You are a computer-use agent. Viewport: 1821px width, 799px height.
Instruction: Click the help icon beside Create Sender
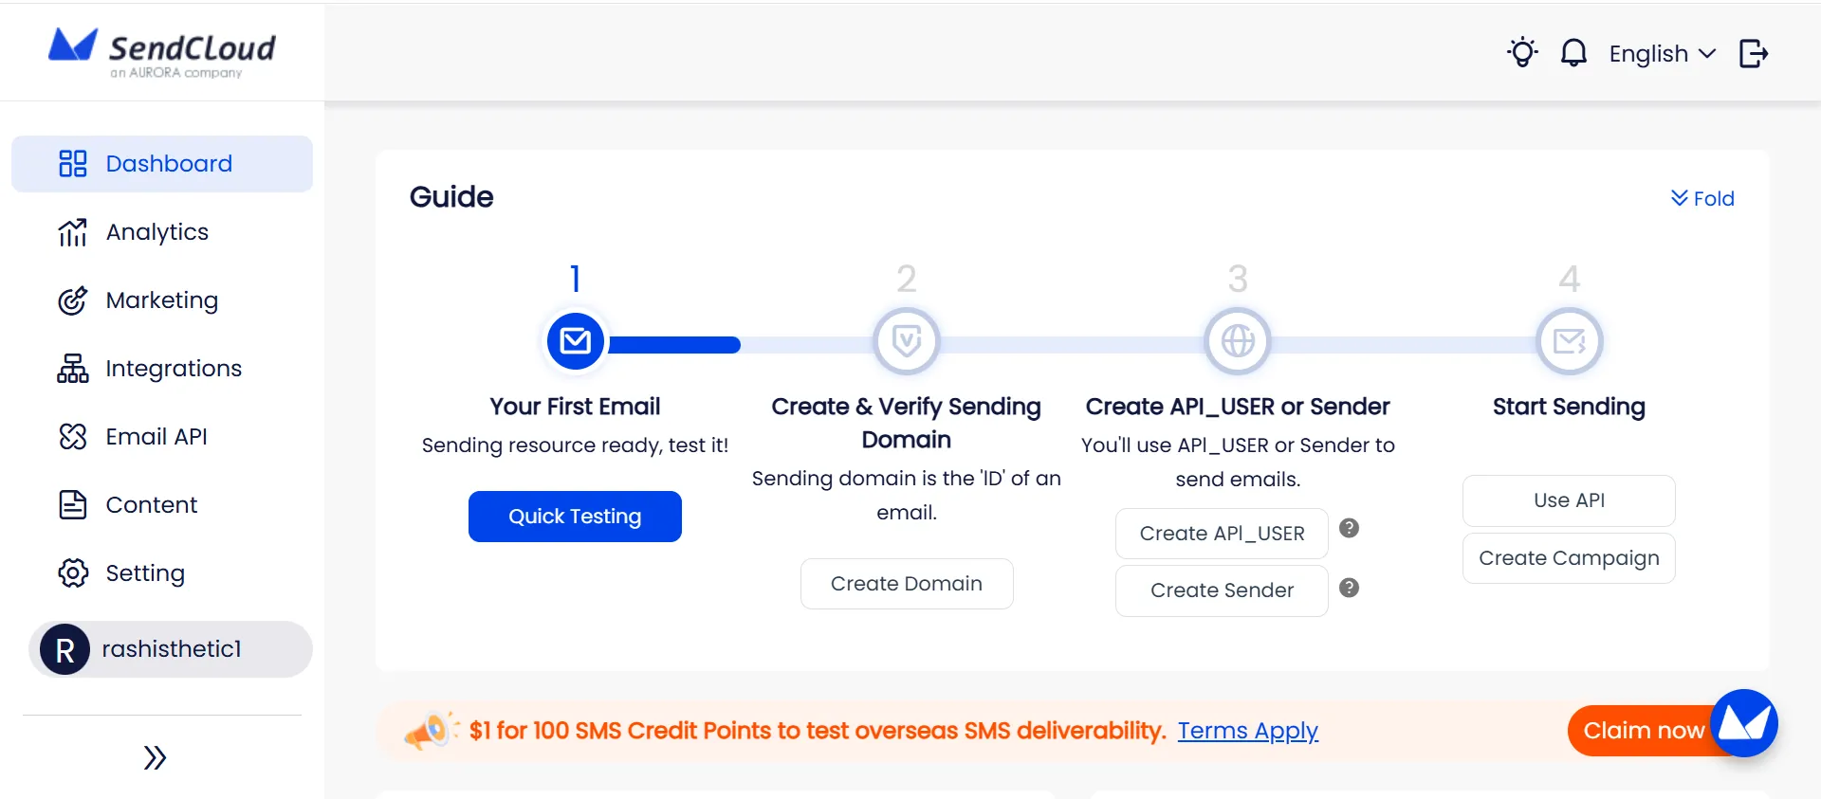(x=1350, y=588)
